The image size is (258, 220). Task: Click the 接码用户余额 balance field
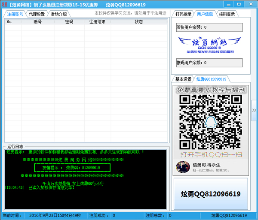(x=209, y=63)
